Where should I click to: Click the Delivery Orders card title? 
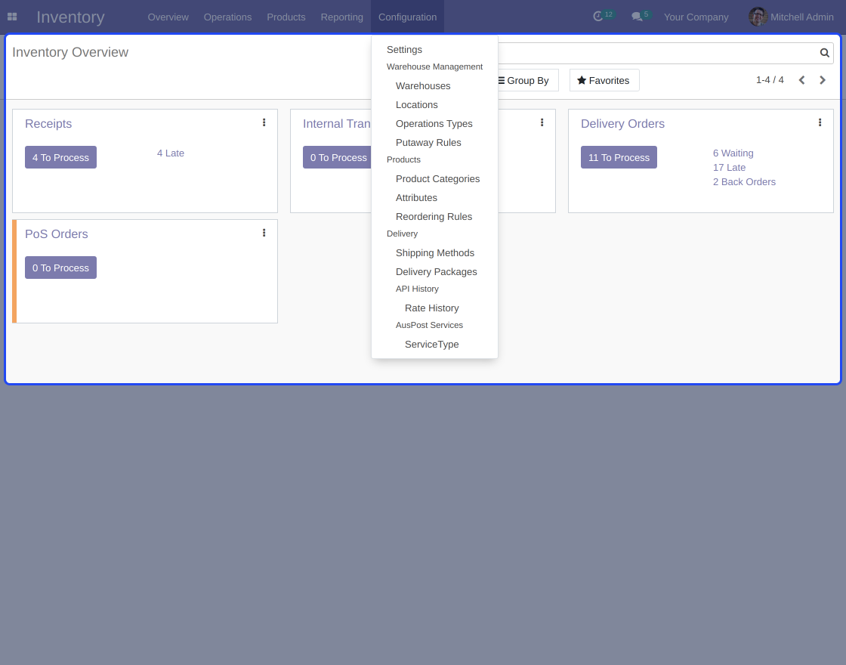622,124
